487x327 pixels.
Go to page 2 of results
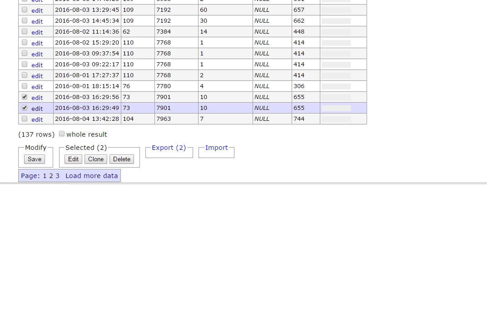(51, 176)
